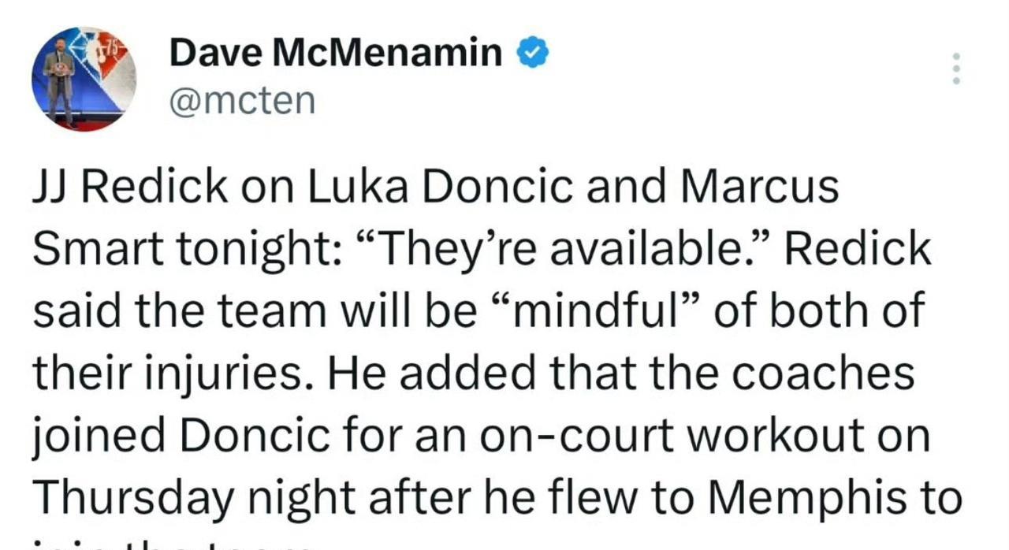The width and height of the screenshot is (1009, 550).
Task: Open the @mcten handle link
Action: pos(242,100)
